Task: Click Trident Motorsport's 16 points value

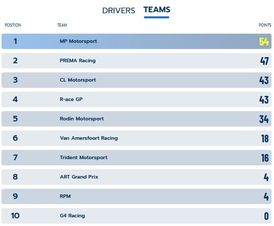Action: point(265,158)
